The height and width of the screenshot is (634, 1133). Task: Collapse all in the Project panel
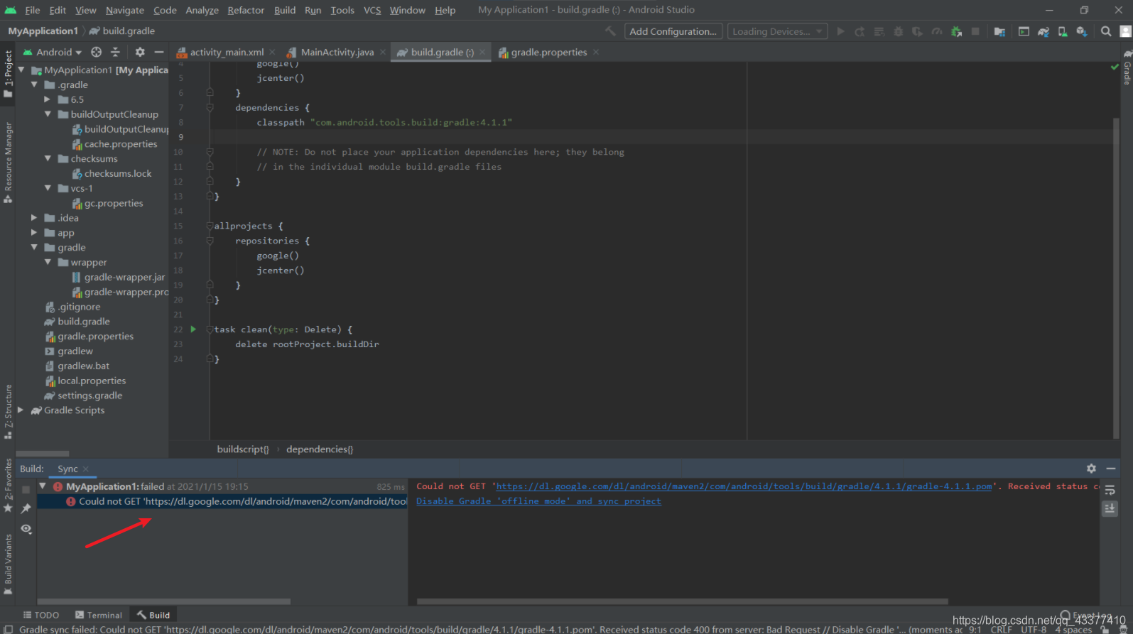[115, 52]
